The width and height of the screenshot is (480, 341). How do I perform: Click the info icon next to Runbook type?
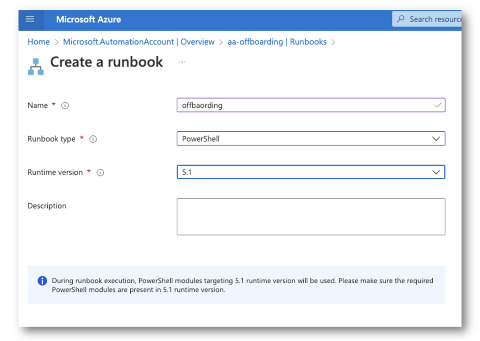pos(93,139)
